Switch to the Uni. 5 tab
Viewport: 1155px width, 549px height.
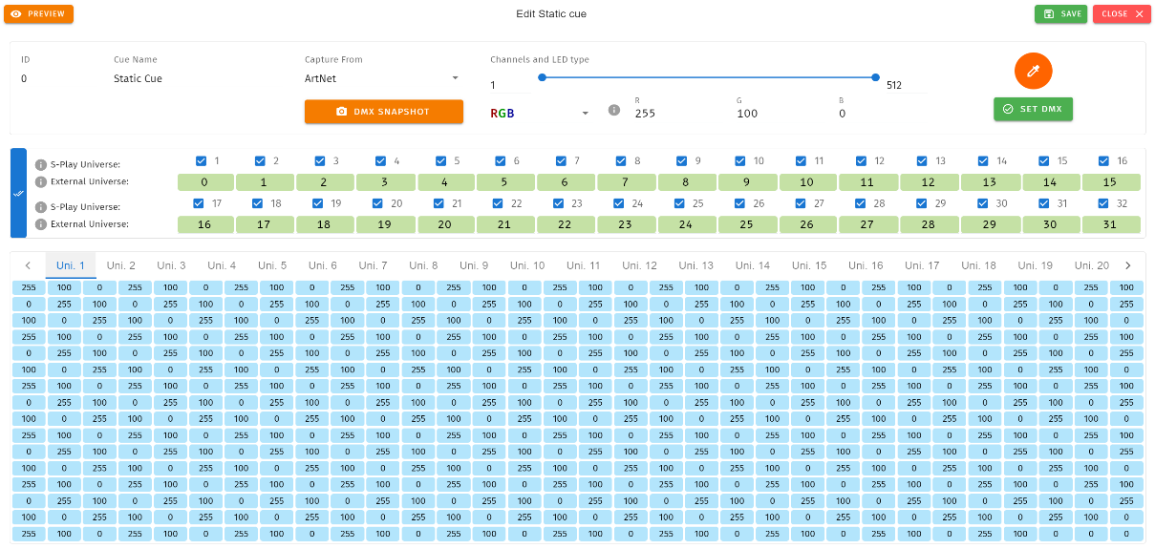pyautogui.click(x=271, y=265)
